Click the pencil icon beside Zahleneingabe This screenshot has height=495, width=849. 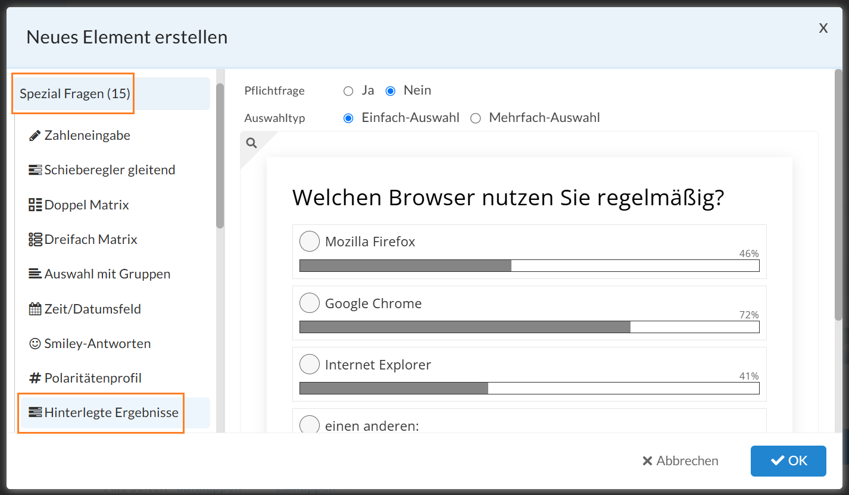(x=35, y=136)
